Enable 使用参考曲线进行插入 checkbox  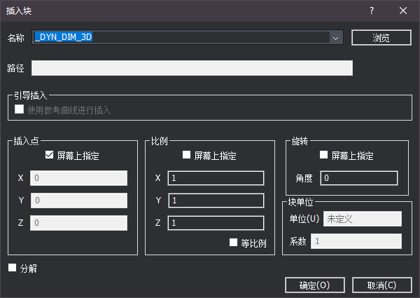tap(20, 109)
